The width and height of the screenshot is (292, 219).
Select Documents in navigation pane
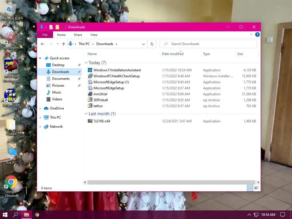point(61,79)
